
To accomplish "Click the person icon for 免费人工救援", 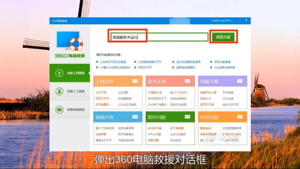I will (59, 91).
